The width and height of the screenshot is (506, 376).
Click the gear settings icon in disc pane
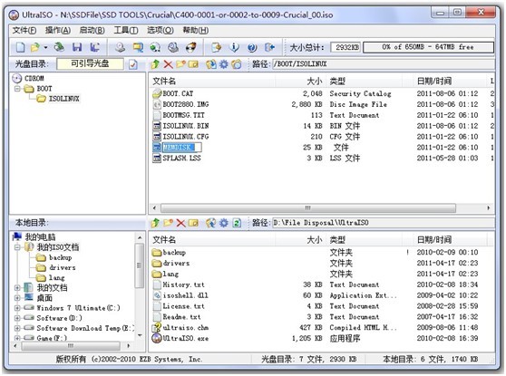click(x=224, y=64)
